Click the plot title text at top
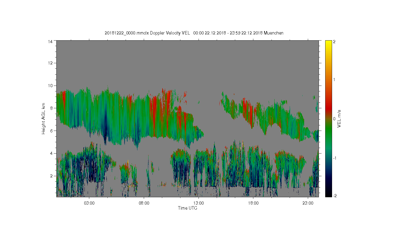Image resolution: width=395 pixels, height=237 pixels. coord(194,33)
